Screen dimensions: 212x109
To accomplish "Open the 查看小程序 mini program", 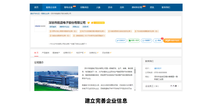I will coord(134,41).
